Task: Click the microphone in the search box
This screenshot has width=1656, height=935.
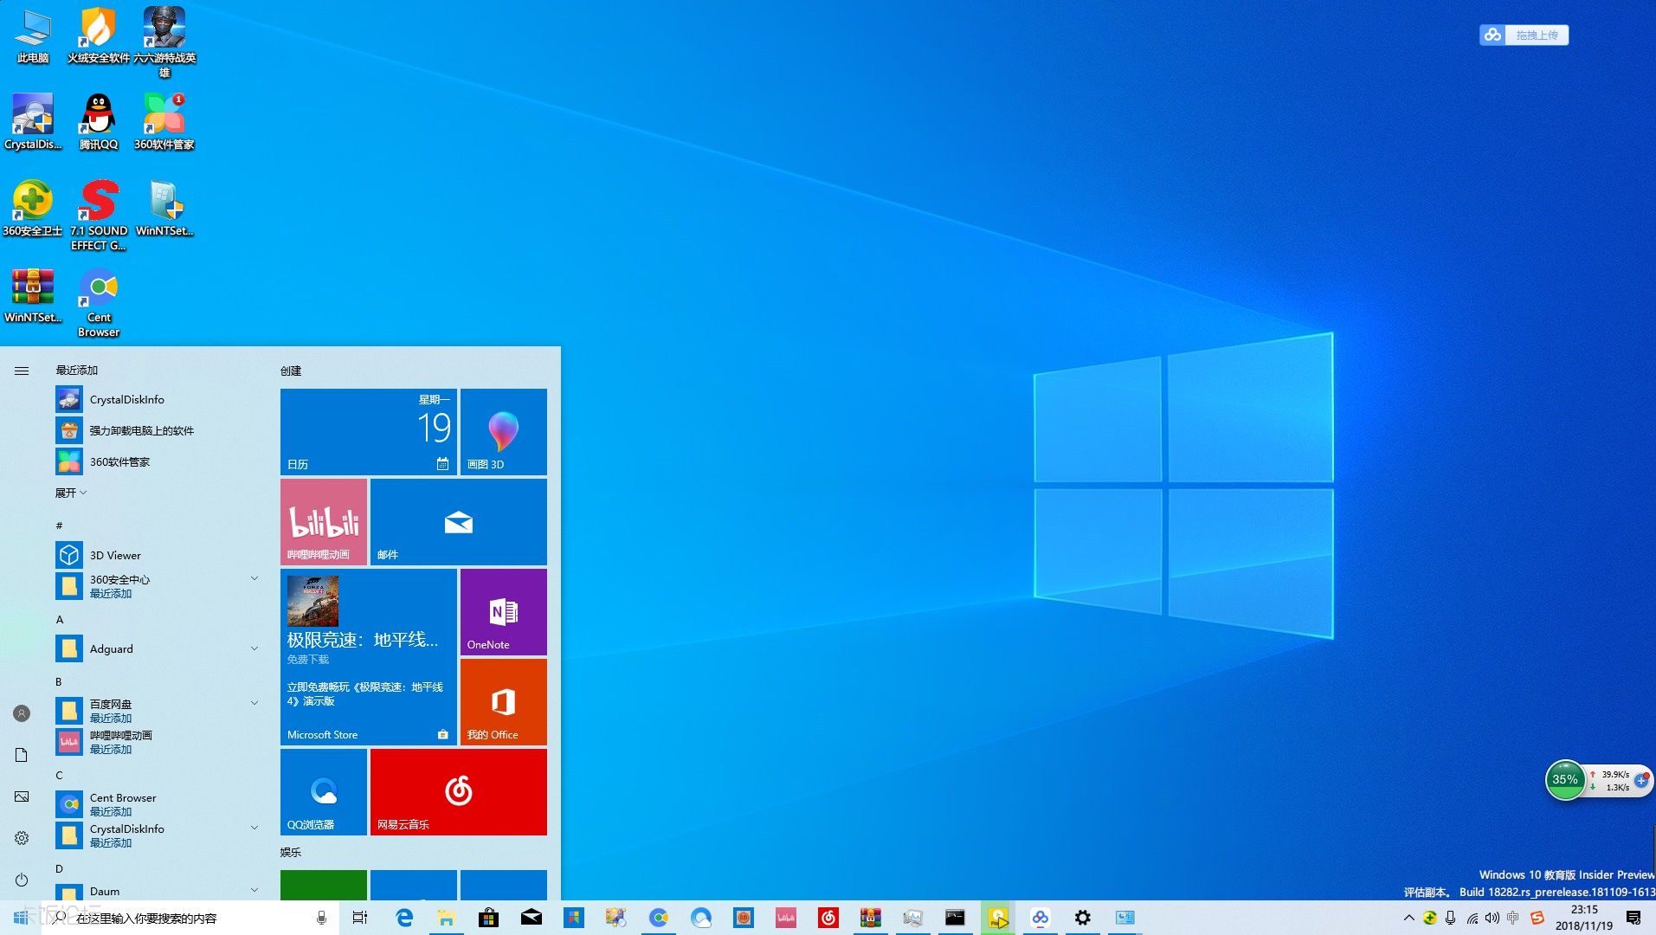Action: (321, 918)
